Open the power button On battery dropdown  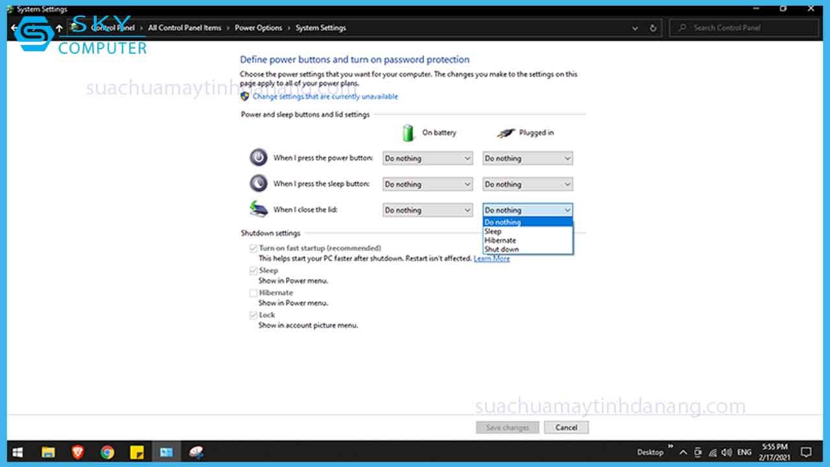click(x=427, y=158)
